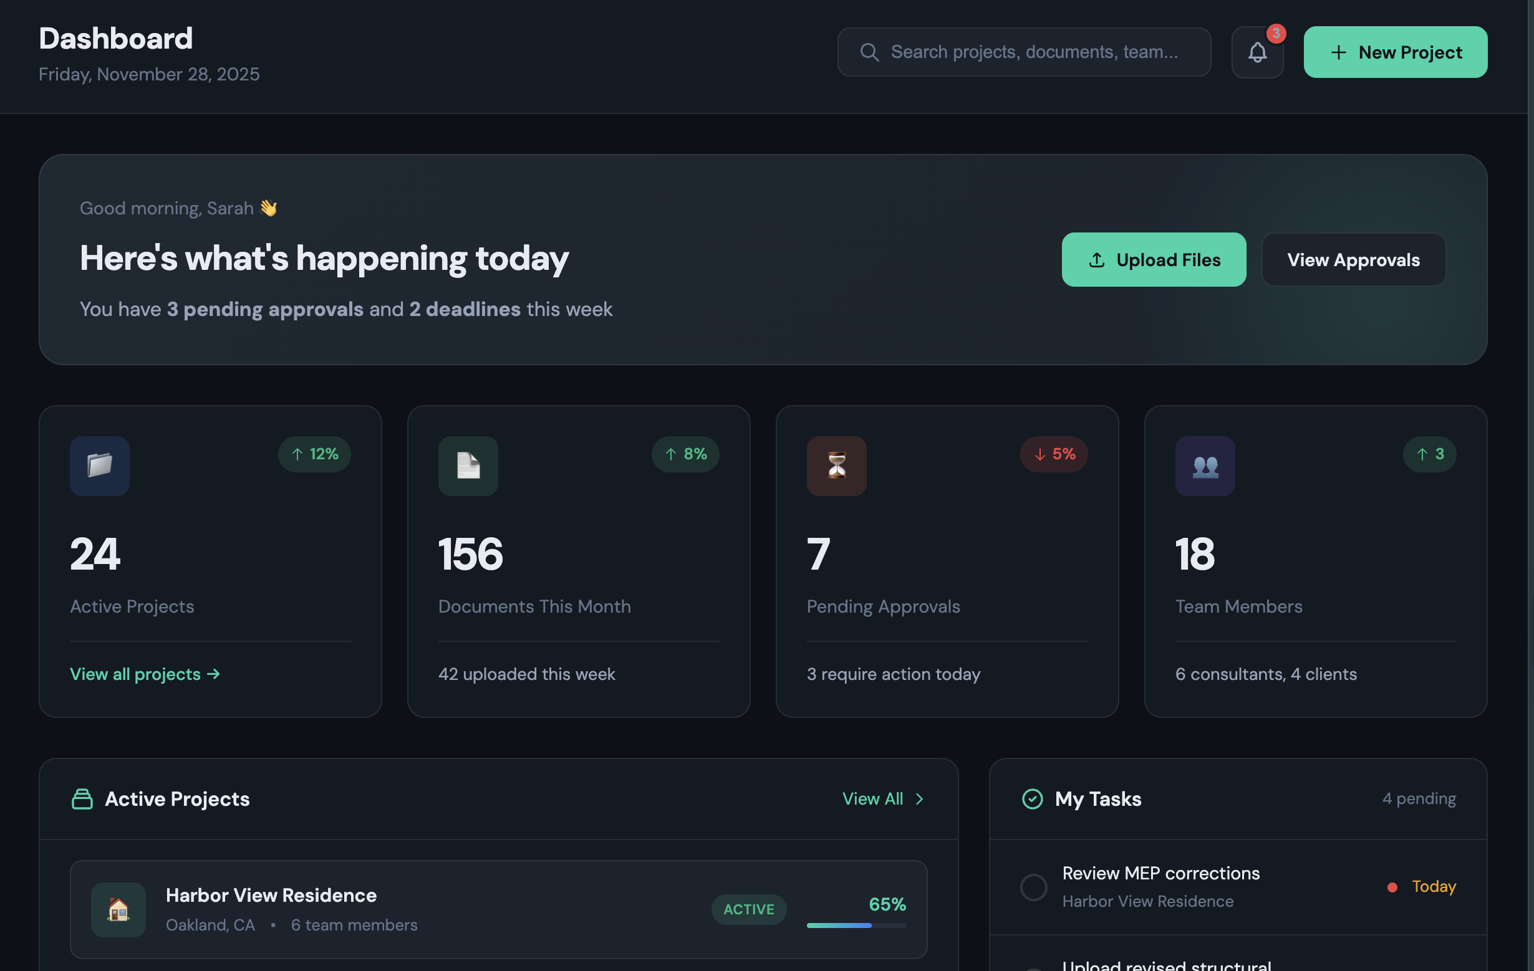Click the ACTIVE status badge on Harbor View Residence

coord(749,909)
